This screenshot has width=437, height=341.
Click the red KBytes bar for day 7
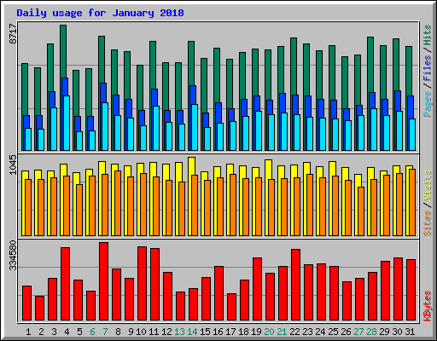pyautogui.click(x=103, y=281)
